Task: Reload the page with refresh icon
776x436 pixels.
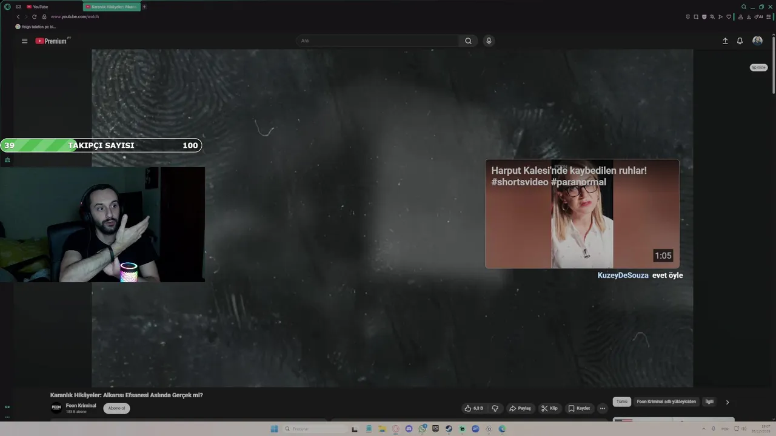Action: (34, 16)
